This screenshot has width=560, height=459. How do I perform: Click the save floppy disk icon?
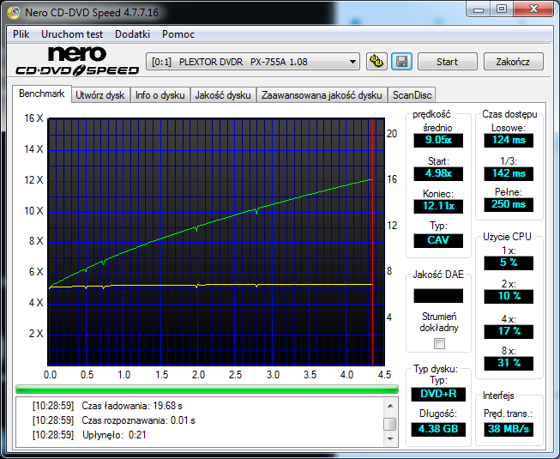pos(402,62)
